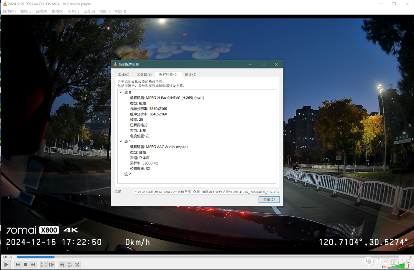Open the 播放(L) menu

click(26, 11)
